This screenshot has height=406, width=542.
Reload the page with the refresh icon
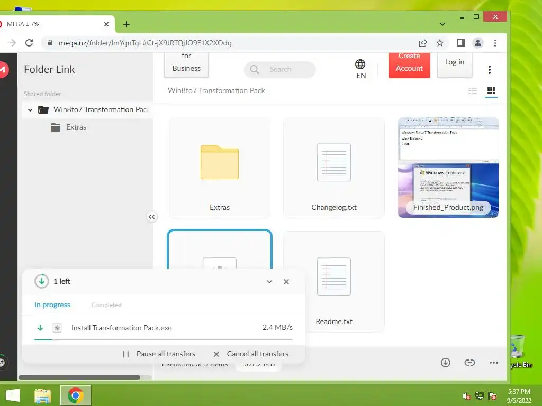coord(30,43)
